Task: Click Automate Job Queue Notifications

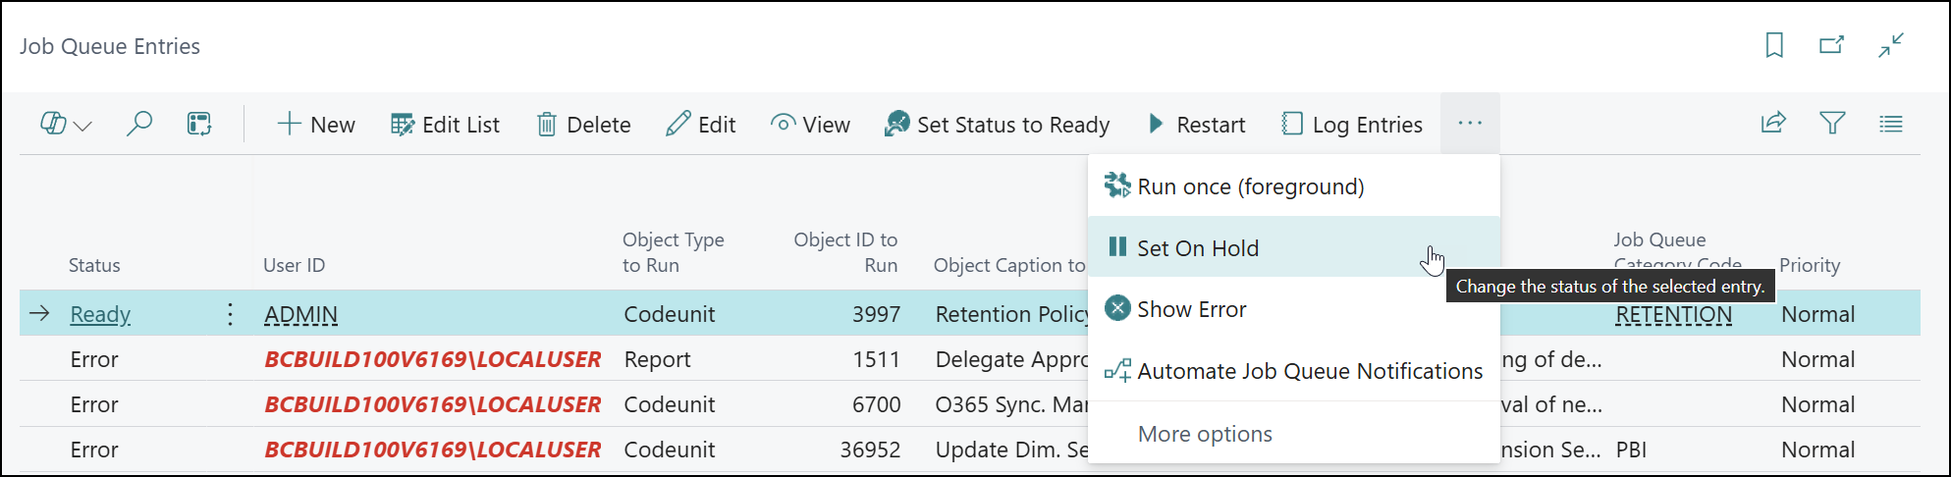Action: coord(1294,371)
